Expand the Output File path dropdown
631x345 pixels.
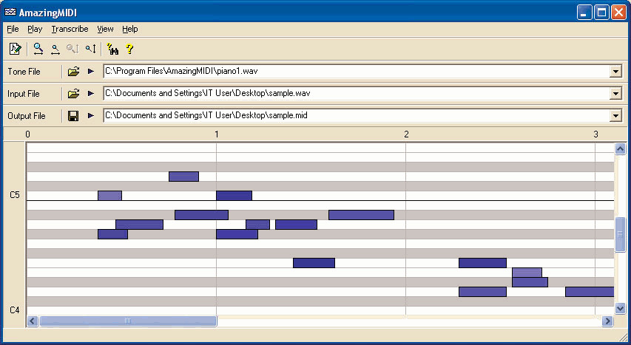pos(615,116)
